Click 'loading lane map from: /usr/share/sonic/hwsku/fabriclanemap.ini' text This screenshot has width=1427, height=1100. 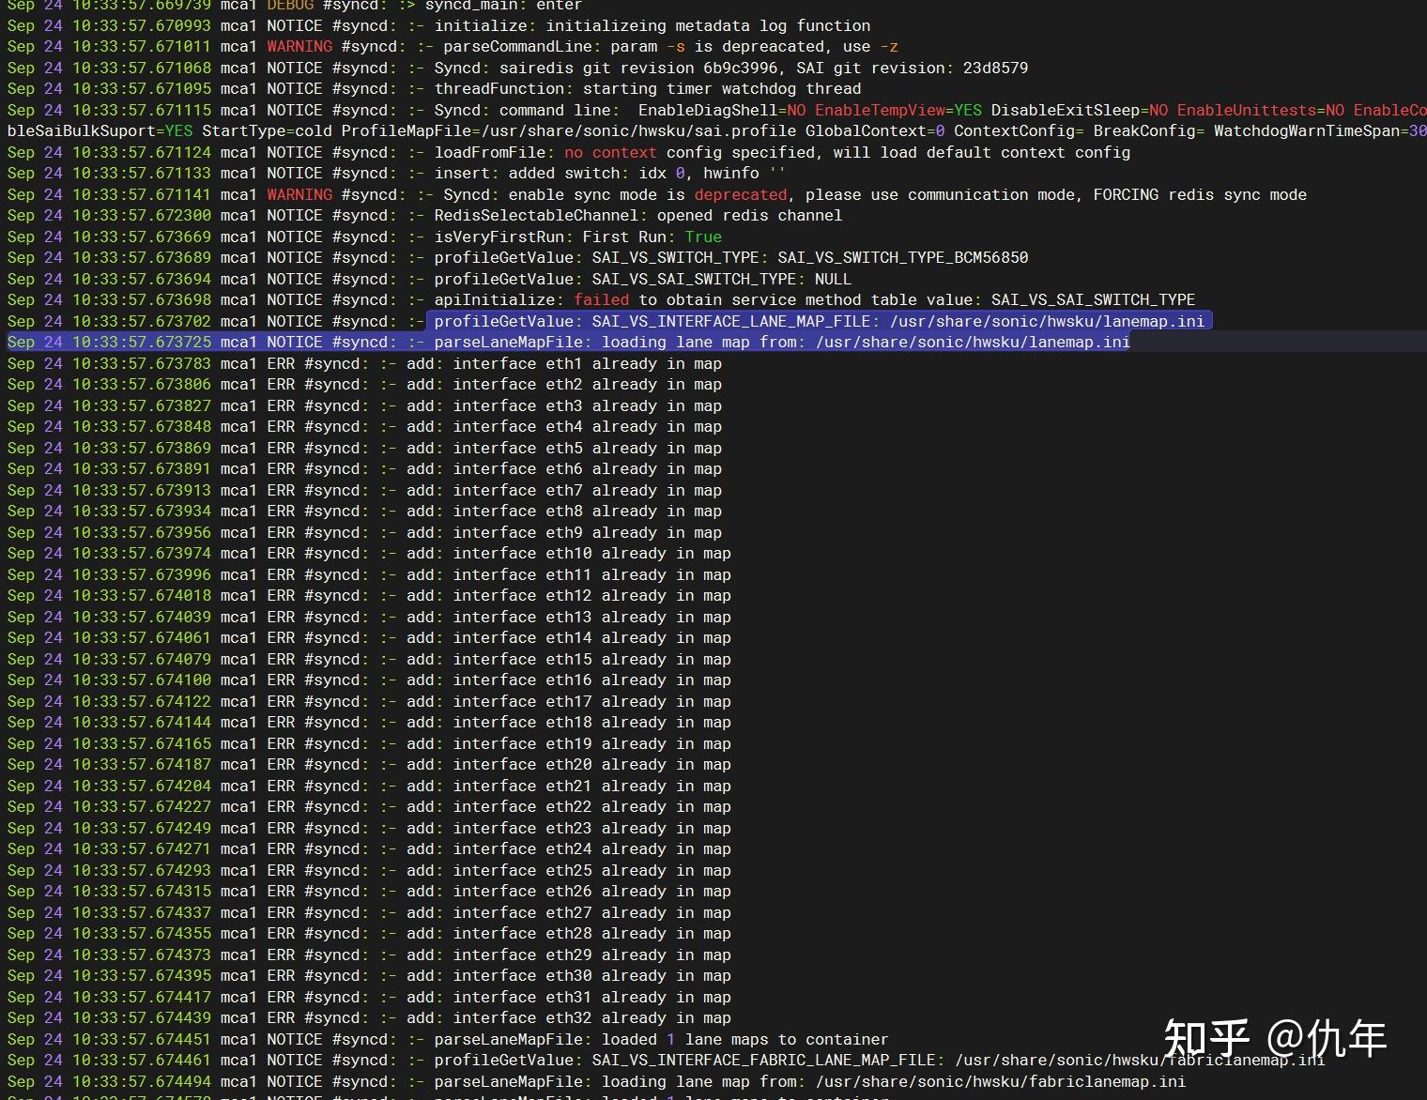click(894, 1081)
